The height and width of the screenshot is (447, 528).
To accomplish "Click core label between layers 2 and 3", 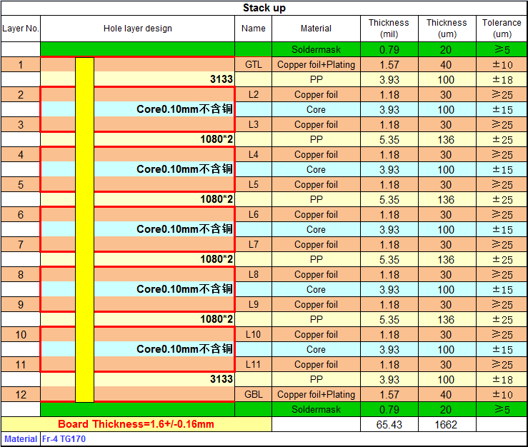I will click(184, 109).
